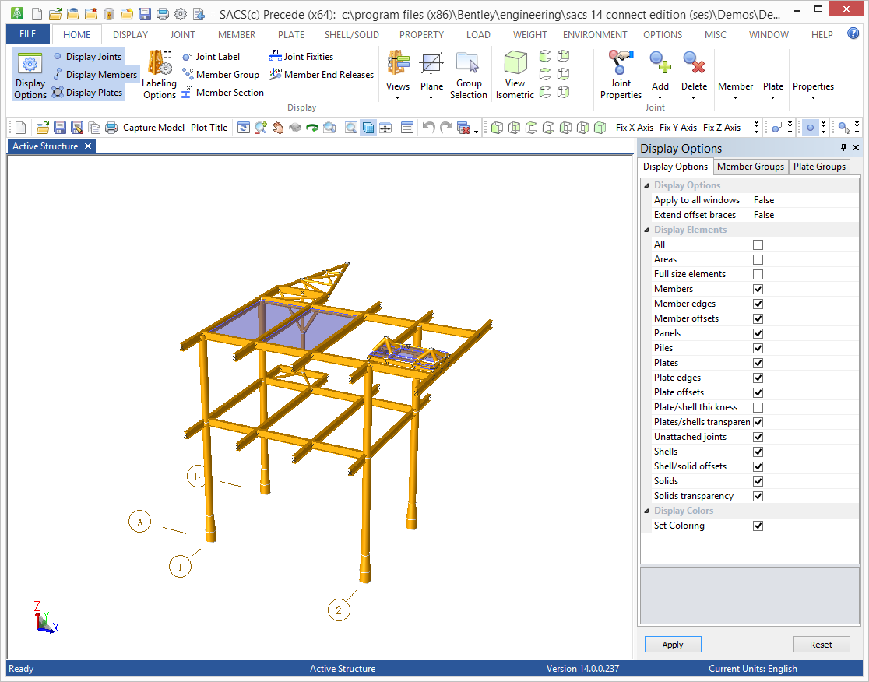Click the open folder icon in lower toolbar

pyautogui.click(x=43, y=128)
